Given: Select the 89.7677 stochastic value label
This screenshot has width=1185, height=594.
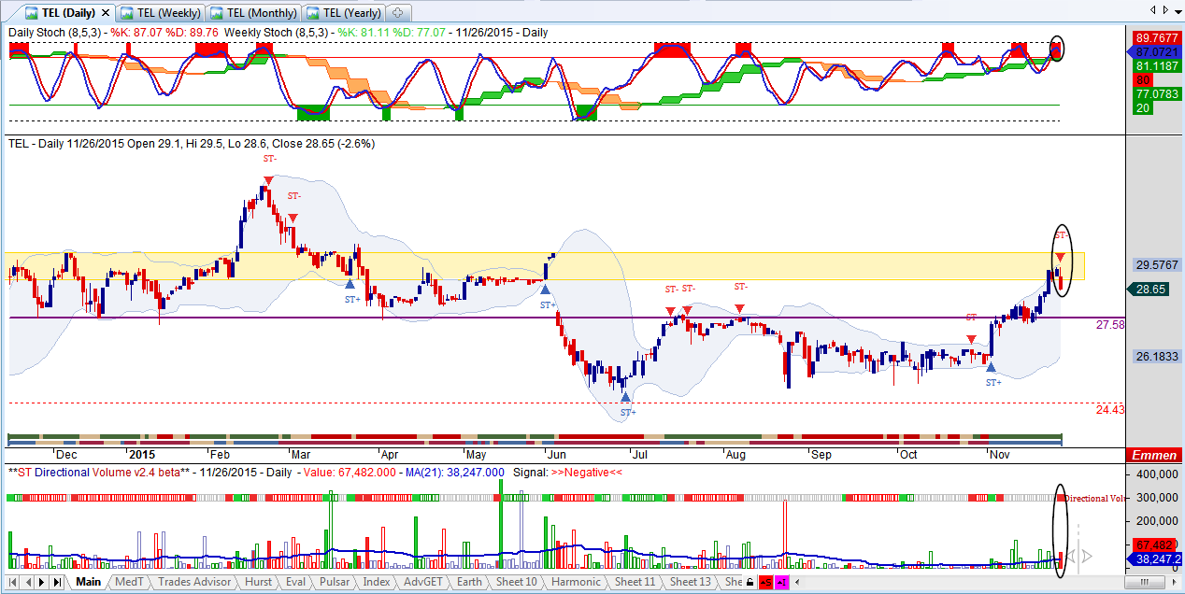Looking at the screenshot, I should 1156,37.
